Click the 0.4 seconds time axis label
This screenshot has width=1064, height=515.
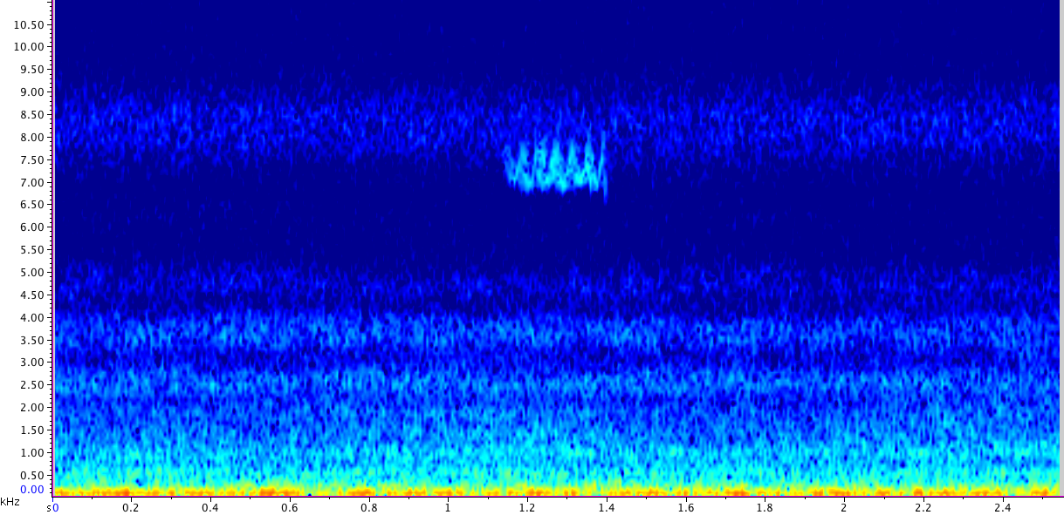tap(209, 507)
